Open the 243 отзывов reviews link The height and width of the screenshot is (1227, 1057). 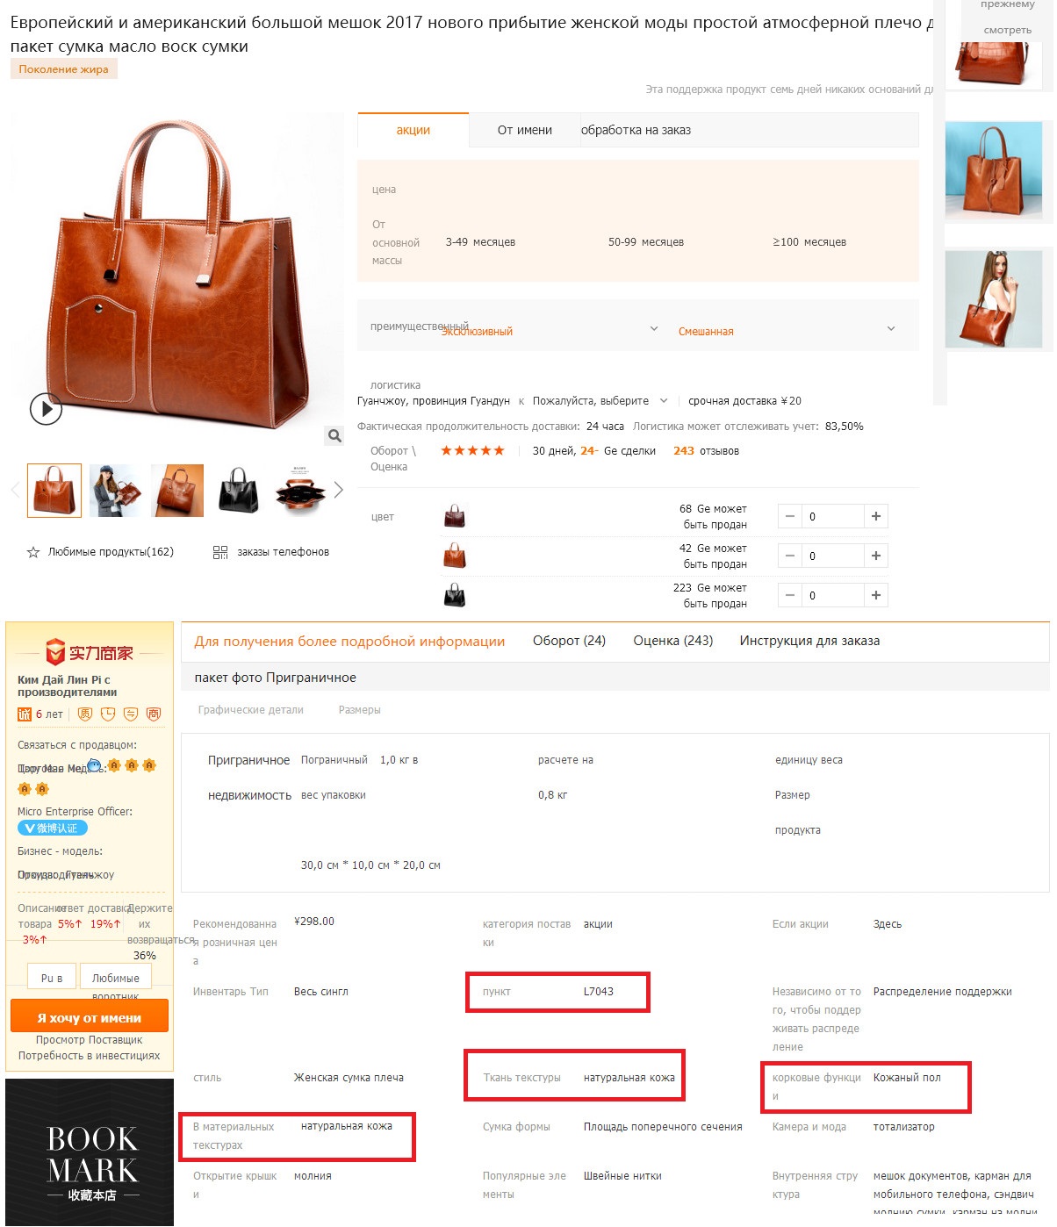706,451
